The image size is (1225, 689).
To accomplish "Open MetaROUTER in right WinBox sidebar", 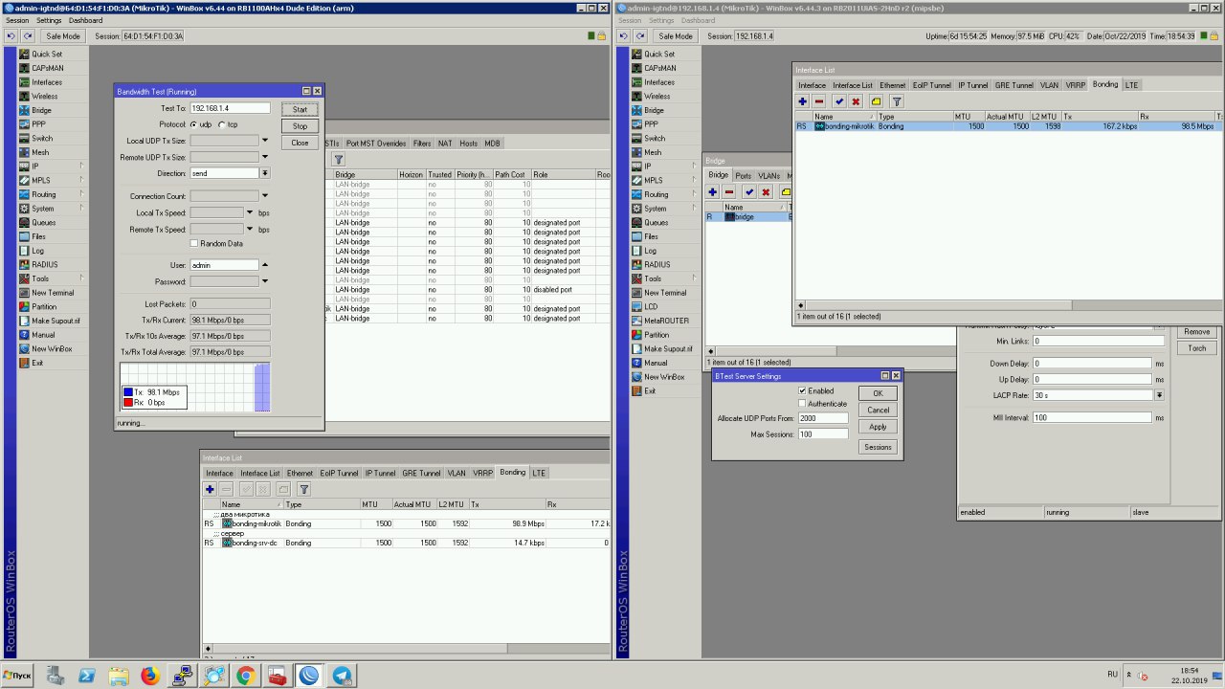I will 665,321.
